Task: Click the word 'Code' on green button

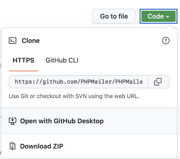Action: click(156, 16)
